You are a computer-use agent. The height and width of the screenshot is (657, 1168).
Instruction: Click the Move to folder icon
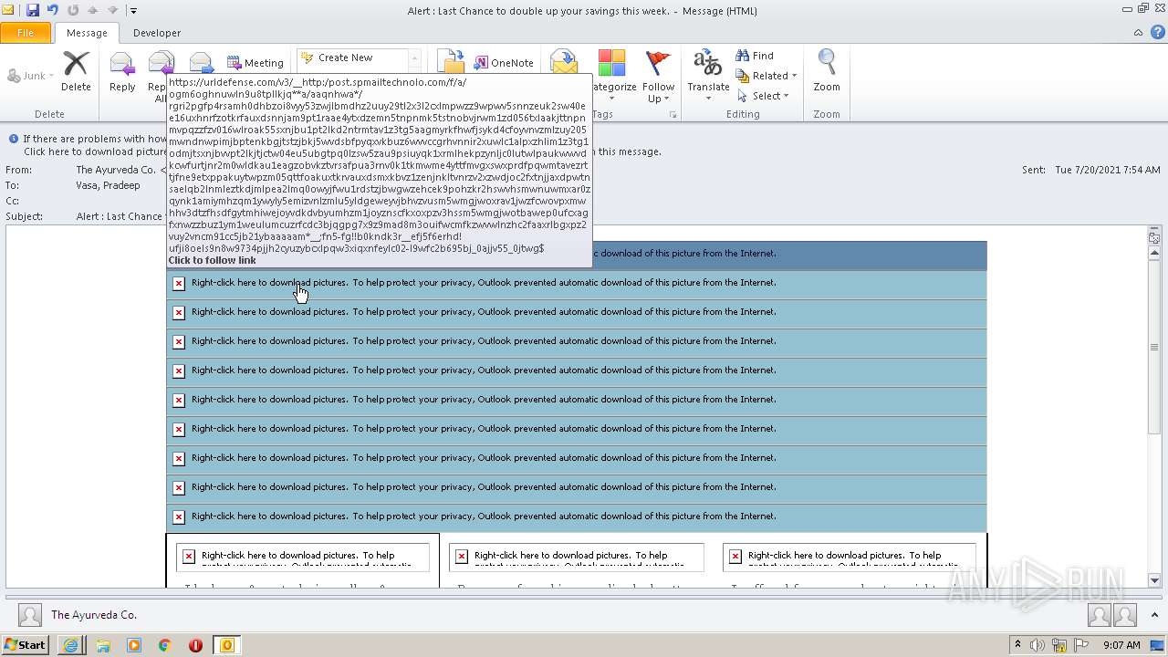click(453, 62)
